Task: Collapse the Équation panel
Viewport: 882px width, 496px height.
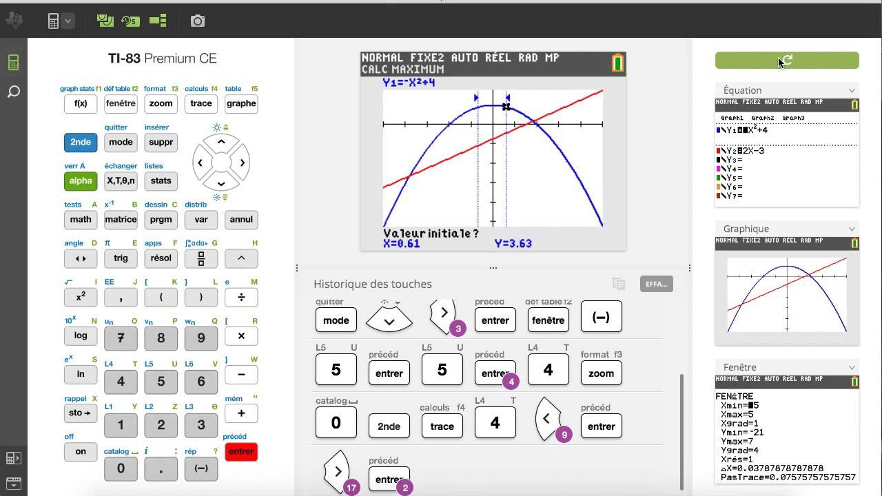Action: click(x=852, y=90)
